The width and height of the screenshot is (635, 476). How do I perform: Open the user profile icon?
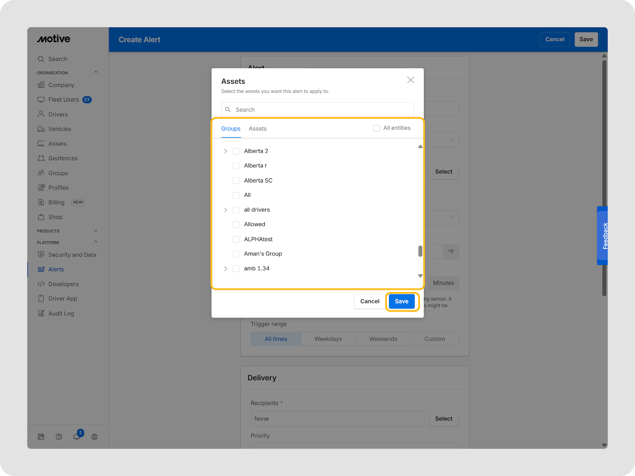coord(94,437)
